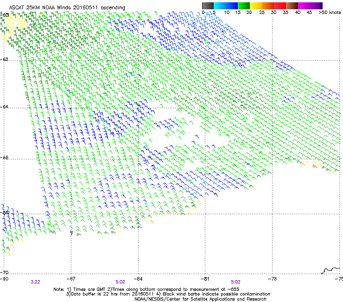This screenshot has height=302, width=343.
Task: Click the -62 latitude axis label
Action: pyautogui.click(x=4, y=59)
